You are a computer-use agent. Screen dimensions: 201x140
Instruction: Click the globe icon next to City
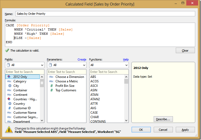[x=9, y=86]
